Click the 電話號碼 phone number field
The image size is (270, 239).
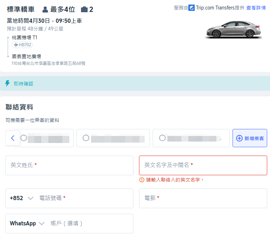[84, 198]
